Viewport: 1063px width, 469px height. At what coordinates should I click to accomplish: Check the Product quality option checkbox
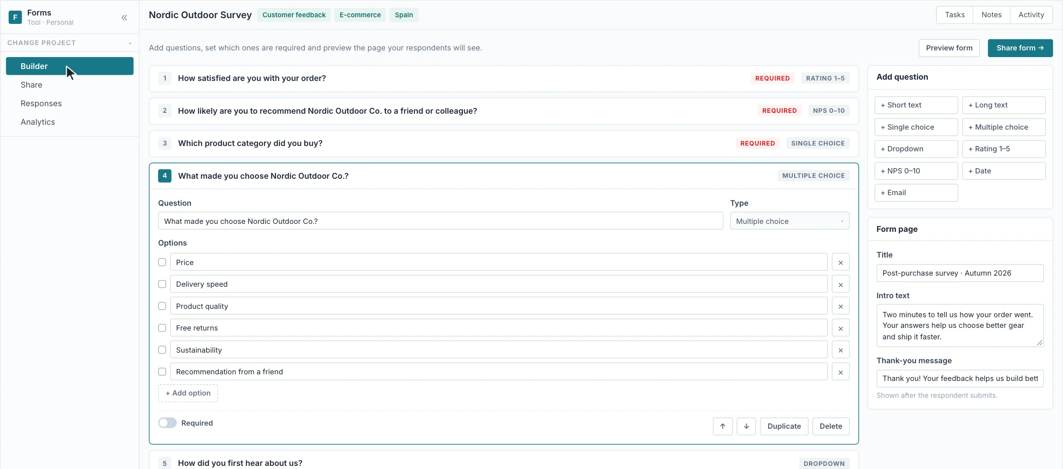tap(162, 306)
